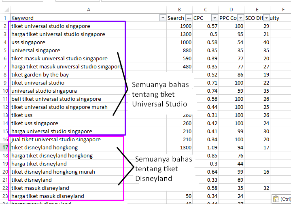Click cell 'tiket masuk universal studio singapore'

point(88,58)
